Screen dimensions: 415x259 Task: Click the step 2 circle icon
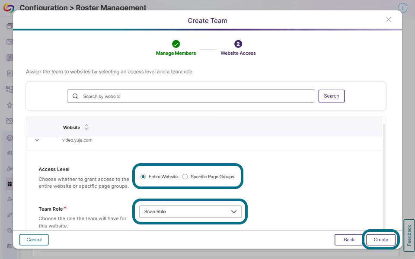click(x=238, y=44)
